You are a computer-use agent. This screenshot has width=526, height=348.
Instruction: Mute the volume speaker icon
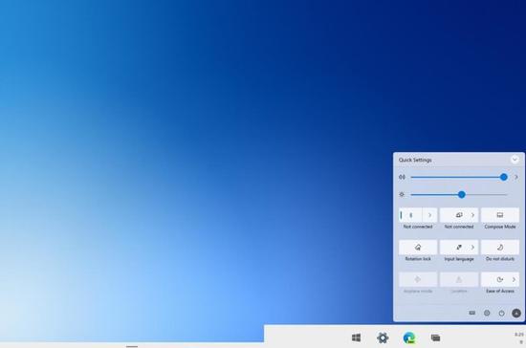[x=402, y=177]
